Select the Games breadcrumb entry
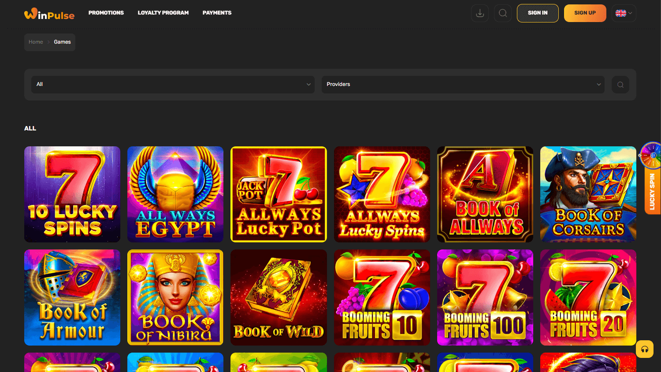 pyautogui.click(x=62, y=41)
